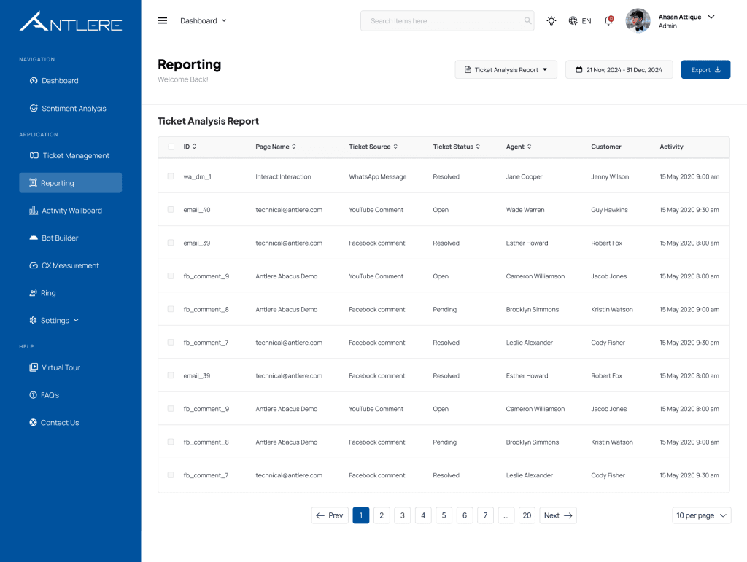
Task: Go to page 7
Action: tap(485, 515)
